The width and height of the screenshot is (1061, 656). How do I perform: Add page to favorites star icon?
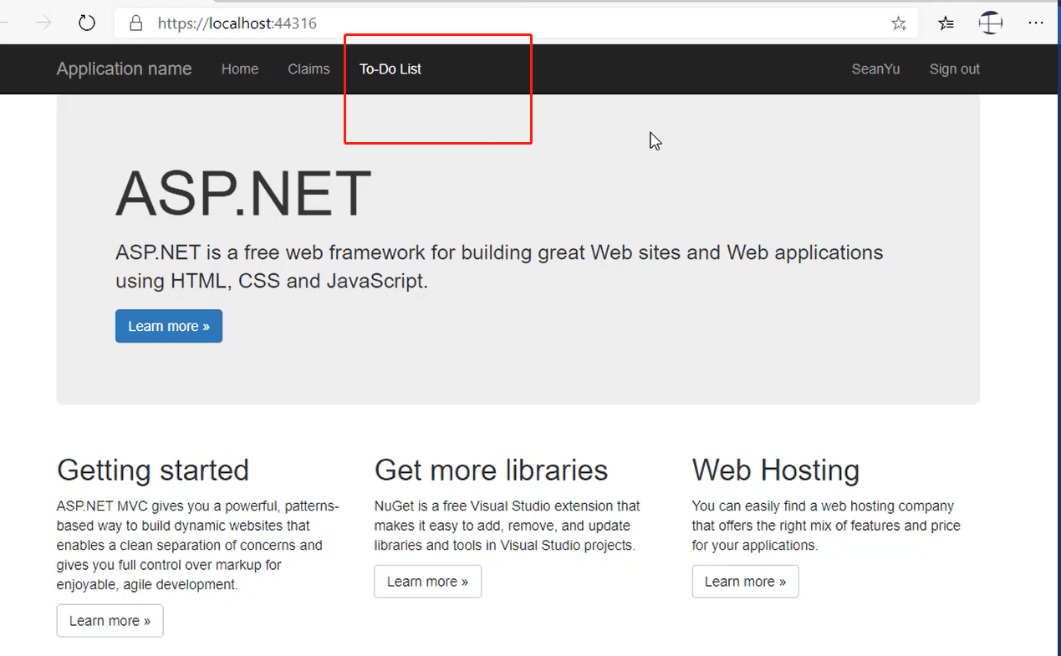[899, 23]
